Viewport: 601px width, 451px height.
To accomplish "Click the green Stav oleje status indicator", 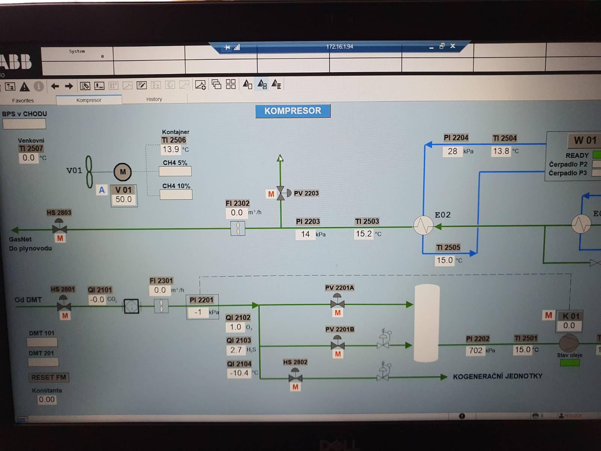I will tap(570, 363).
